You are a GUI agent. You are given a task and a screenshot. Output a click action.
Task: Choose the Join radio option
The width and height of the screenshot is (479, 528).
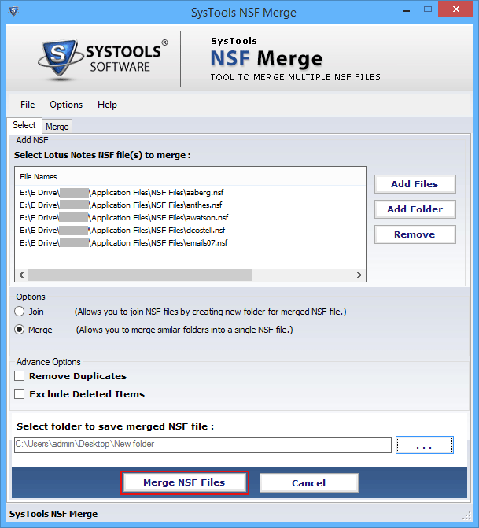tap(20, 312)
